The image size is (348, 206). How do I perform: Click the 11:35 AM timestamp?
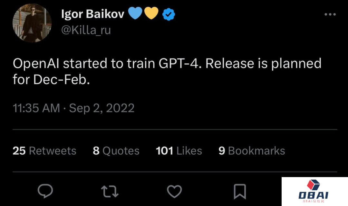pos(36,108)
